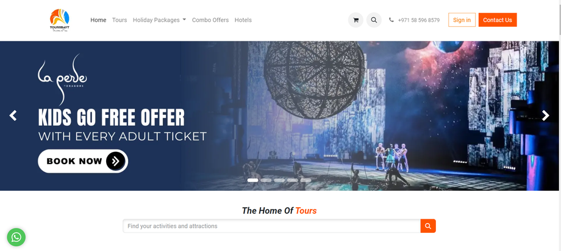Open the shopping cart icon

(356, 20)
